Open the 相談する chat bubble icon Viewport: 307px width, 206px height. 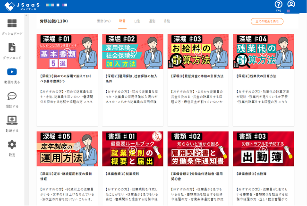[12, 96]
